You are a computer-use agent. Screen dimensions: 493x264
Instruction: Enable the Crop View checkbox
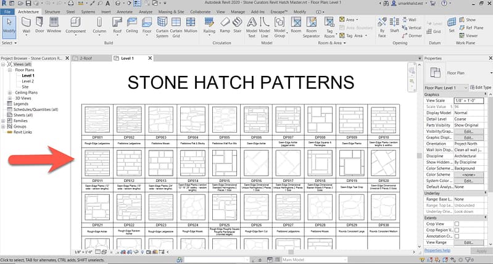(x=457, y=223)
